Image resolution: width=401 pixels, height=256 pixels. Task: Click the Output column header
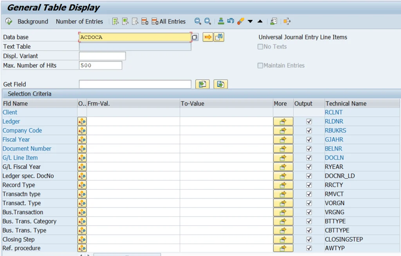309,103
